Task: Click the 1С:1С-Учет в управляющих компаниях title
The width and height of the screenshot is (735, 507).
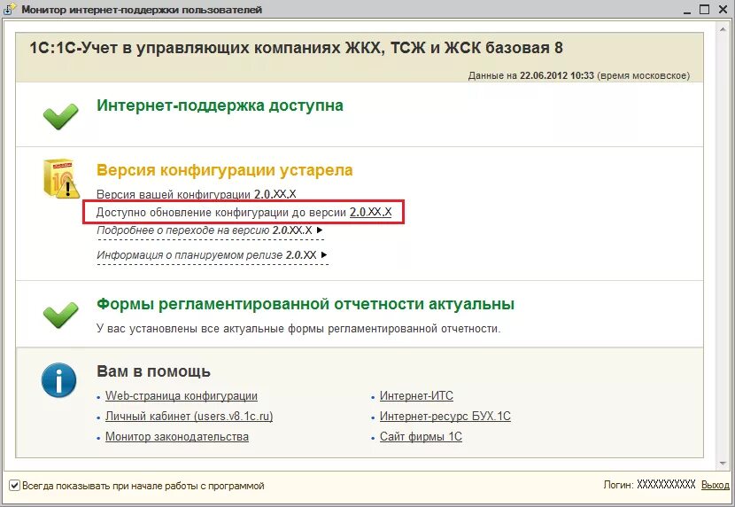Action: pyautogui.click(x=297, y=48)
